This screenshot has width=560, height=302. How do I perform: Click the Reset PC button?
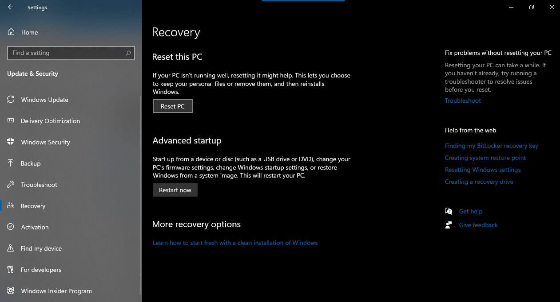tap(172, 106)
